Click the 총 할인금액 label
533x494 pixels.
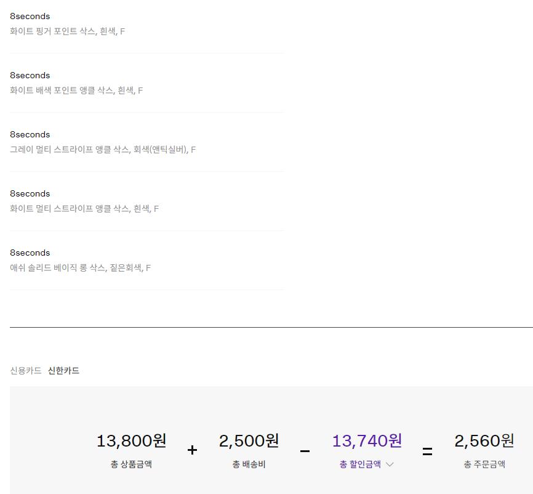(x=360, y=464)
